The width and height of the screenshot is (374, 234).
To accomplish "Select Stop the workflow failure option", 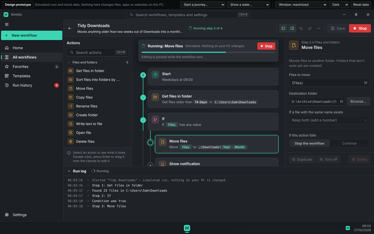I will (309, 143).
